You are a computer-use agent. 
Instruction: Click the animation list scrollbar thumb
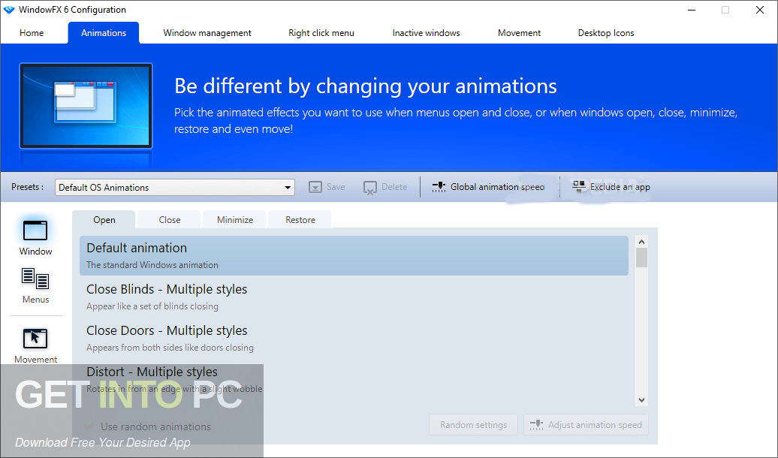click(x=641, y=258)
